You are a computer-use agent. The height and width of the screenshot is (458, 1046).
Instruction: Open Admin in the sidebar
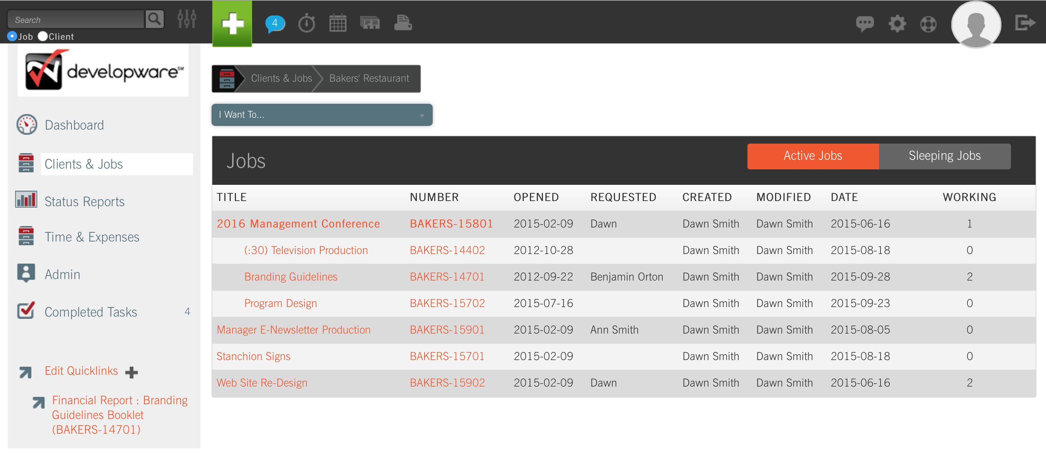63,275
